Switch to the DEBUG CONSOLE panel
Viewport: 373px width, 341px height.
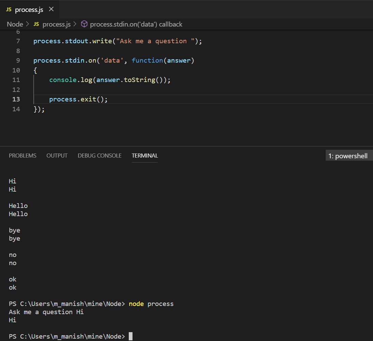pos(99,156)
